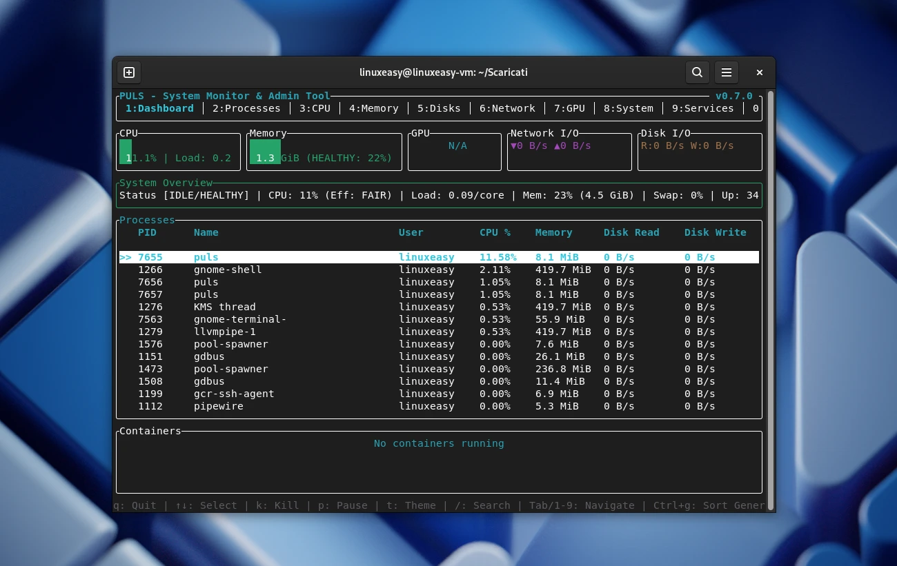
Task: Open the terminal hamburger menu
Action: 727,72
